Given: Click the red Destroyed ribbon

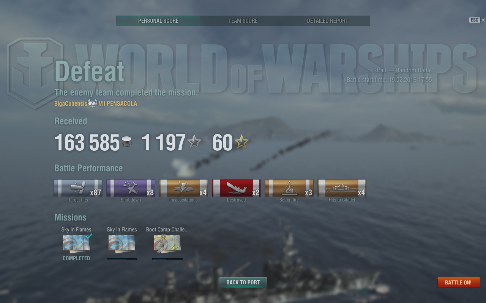Looking at the screenshot, I should click(236, 188).
